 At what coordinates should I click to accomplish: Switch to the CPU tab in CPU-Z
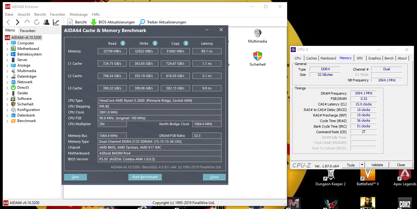(x=298, y=58)
